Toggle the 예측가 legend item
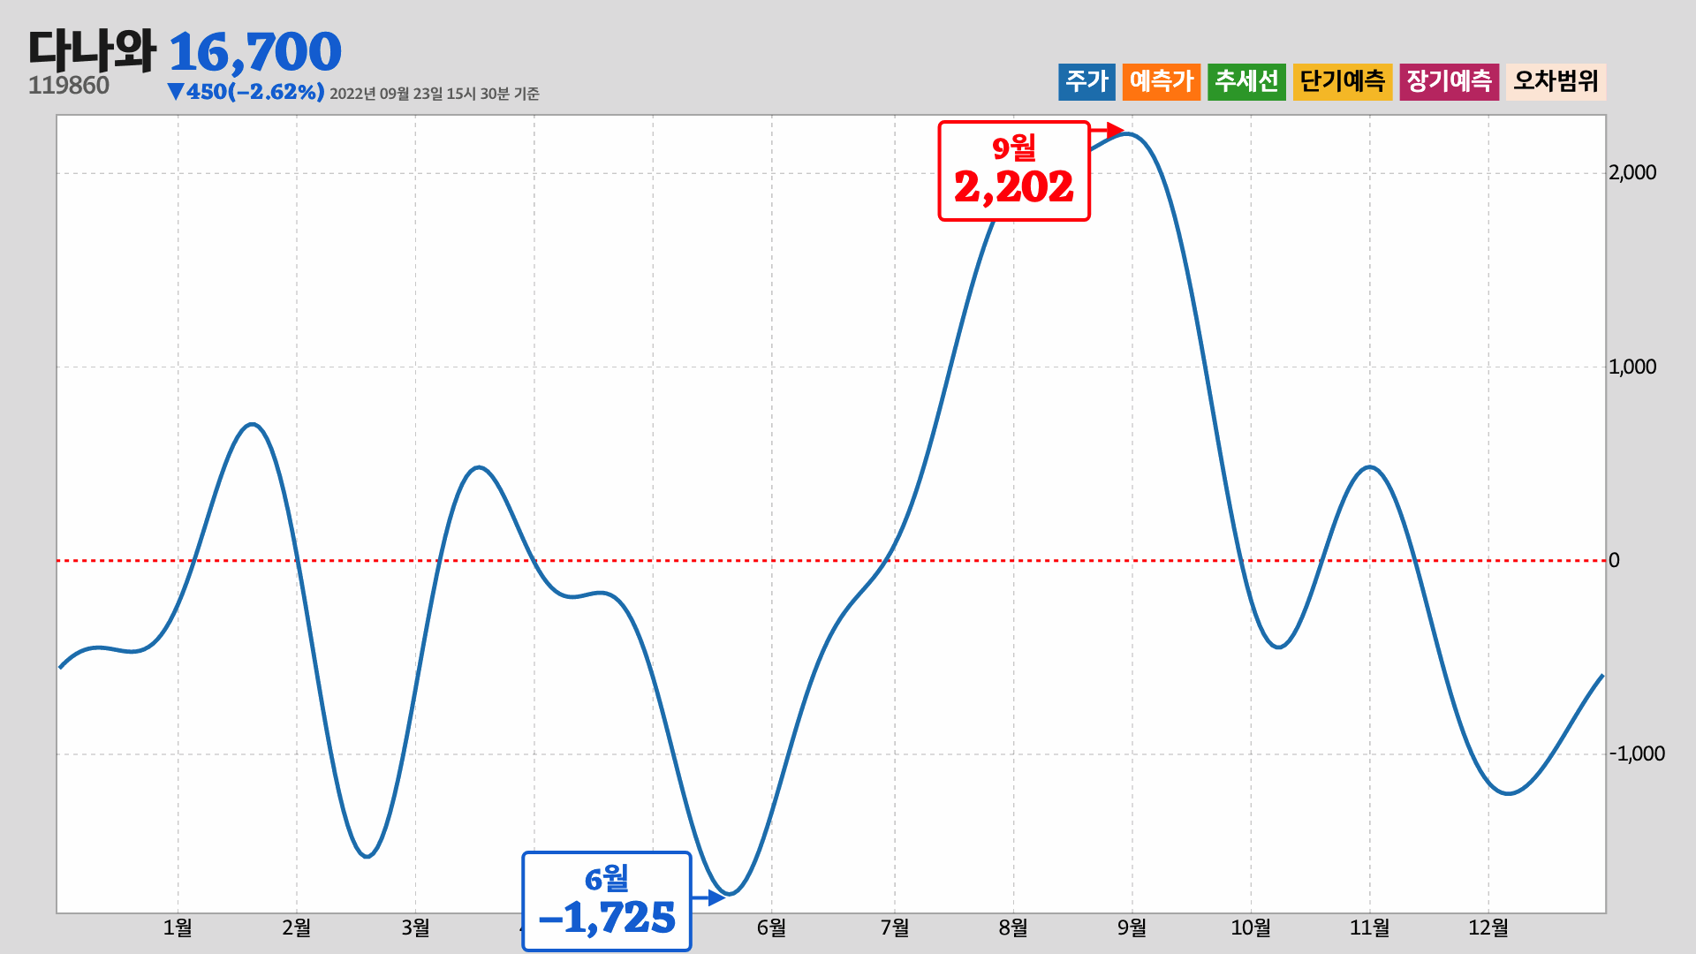Screen dimensions: 1696x954 [x=1162, y=81]
